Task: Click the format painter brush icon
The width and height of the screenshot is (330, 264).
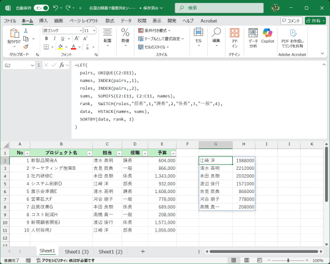Action: [x=26, y=46]
